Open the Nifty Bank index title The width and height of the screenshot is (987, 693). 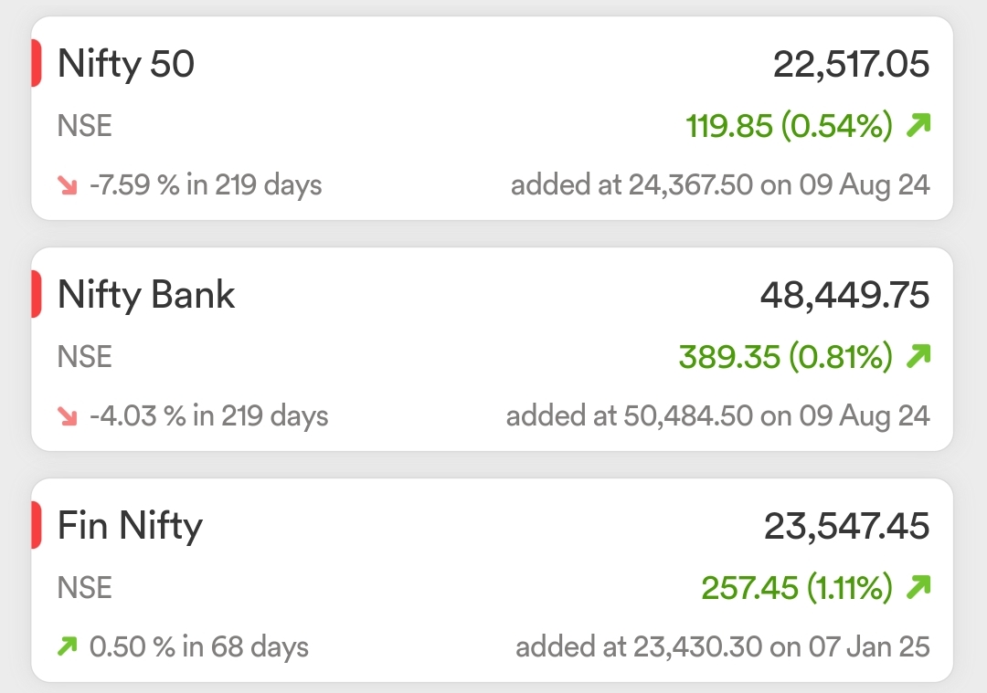(146, 296)
